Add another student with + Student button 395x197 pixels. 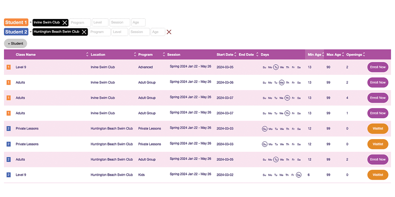(15, 44)
